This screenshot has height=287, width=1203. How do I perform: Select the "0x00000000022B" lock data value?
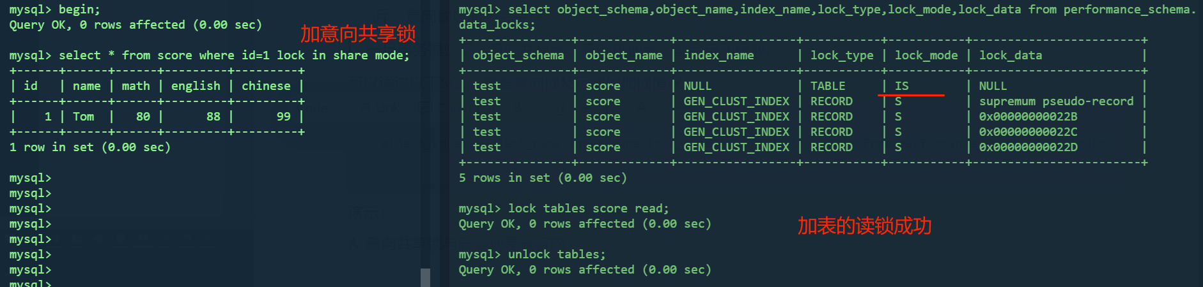click(x=1028, y=117)
